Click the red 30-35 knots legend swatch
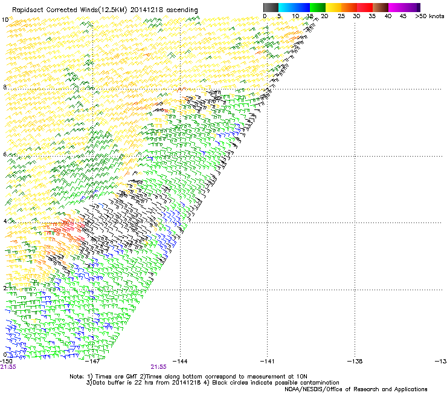Image resolution: width=447 pixels, height=393 pixels. click(365, 7)
